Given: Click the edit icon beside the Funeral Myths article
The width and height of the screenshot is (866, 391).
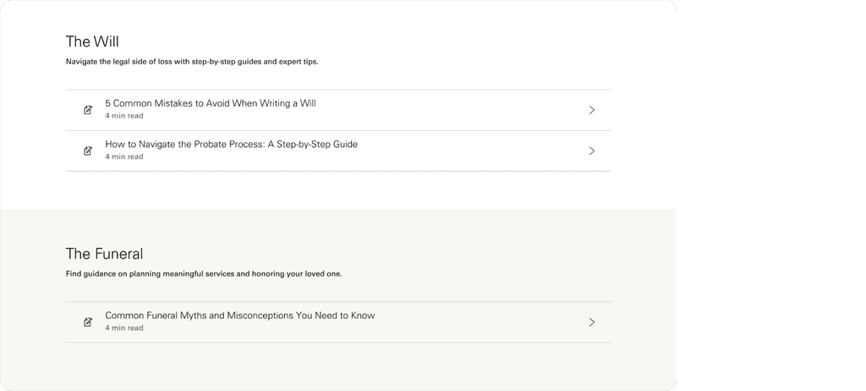Looking at the screenshot, I should [x=88, y=322].
